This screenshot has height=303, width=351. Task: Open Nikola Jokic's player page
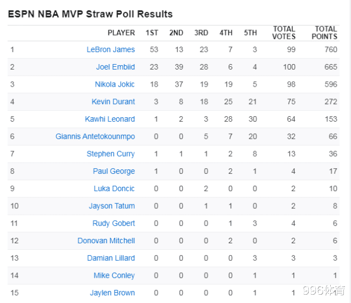pos(114,84)
